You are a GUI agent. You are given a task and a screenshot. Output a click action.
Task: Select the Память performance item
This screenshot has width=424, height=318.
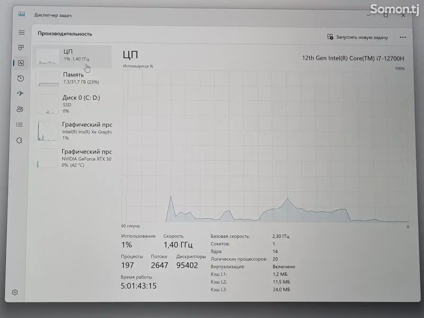pos(72,79)
